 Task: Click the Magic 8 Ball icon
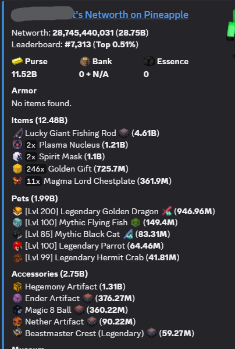pyautogui.click(x=17, y=310)
